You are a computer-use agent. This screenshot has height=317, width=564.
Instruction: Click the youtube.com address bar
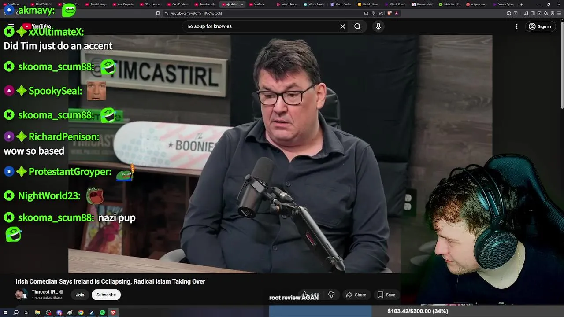264,13
